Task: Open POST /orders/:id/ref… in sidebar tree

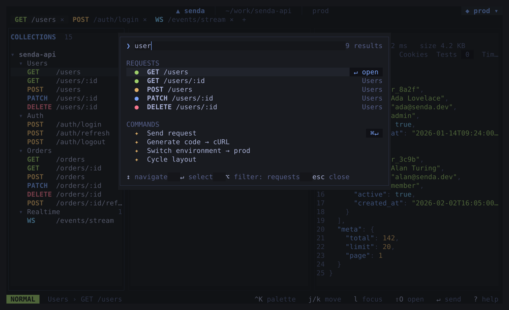Action: [x=67, y=203]
